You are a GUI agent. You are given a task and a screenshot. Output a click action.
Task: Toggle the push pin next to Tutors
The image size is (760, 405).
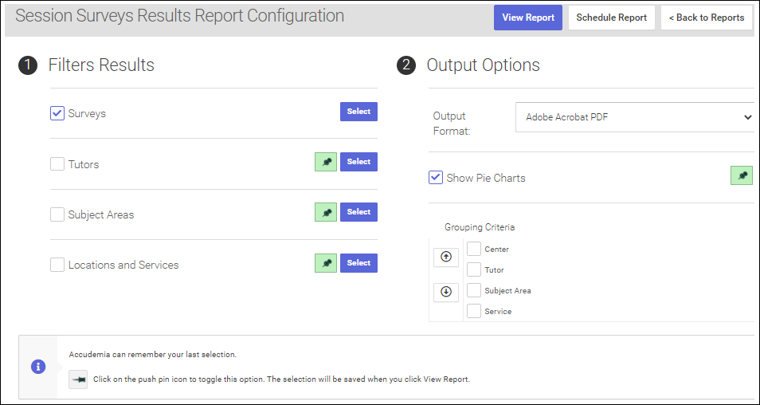pyautogui.click(x=326, y=162)
